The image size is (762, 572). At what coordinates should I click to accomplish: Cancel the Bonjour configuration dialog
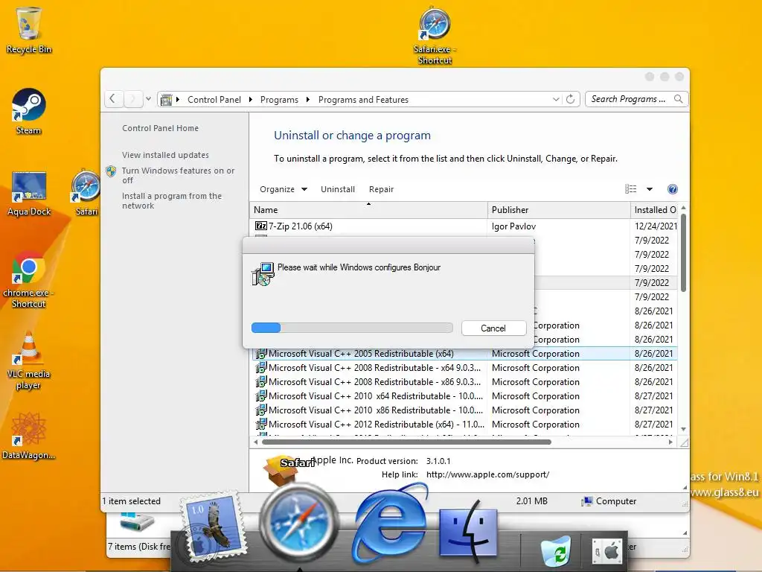[493, 328]
